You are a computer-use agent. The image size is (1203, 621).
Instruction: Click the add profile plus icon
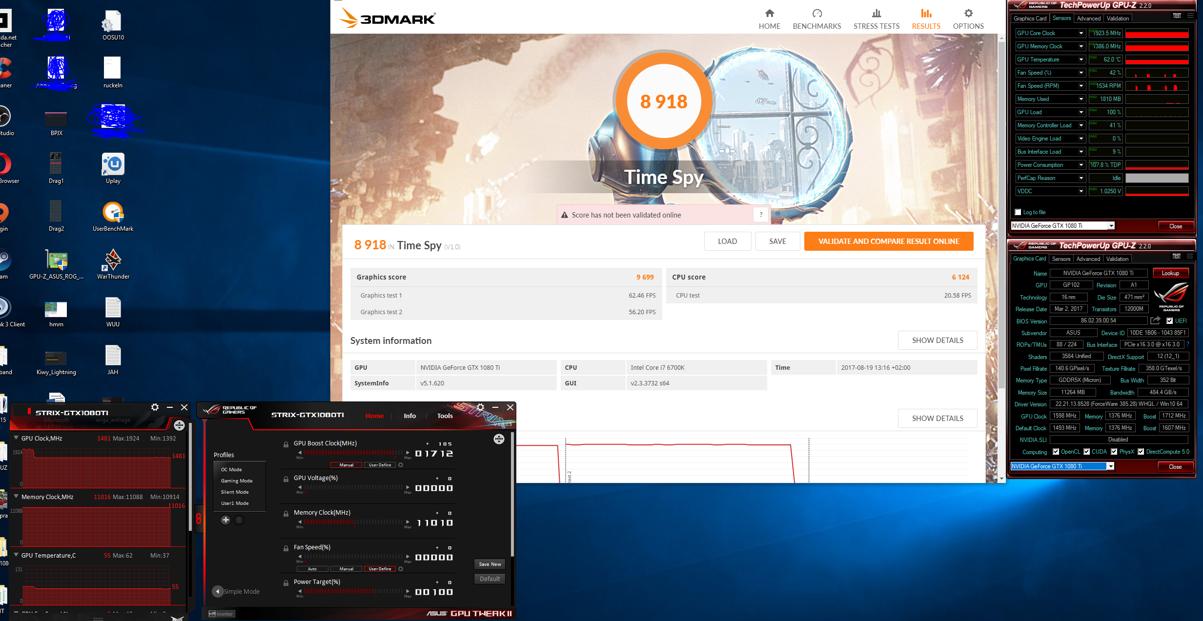(x=225, y=520)
